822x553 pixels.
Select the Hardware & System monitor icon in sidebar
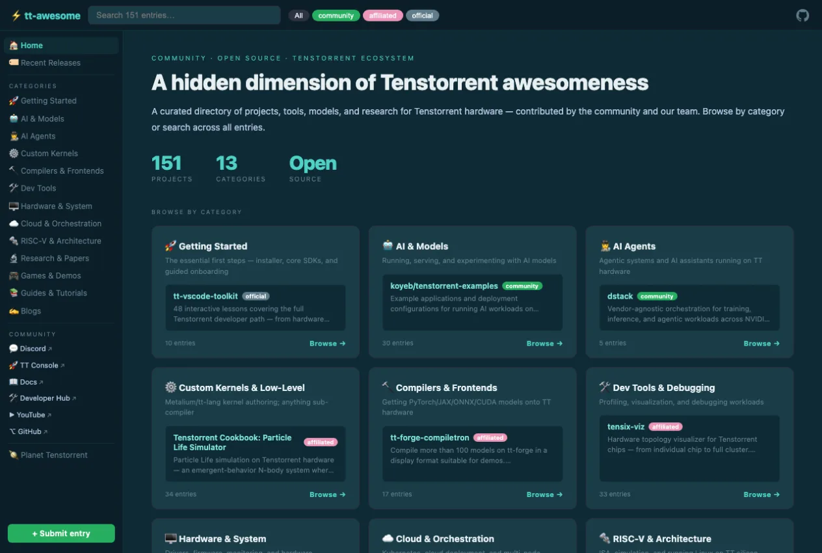(14, 206)
